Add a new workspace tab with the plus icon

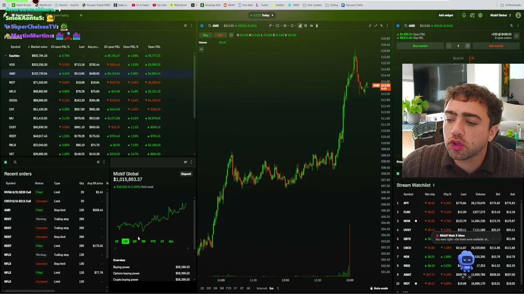coord(81,16)
